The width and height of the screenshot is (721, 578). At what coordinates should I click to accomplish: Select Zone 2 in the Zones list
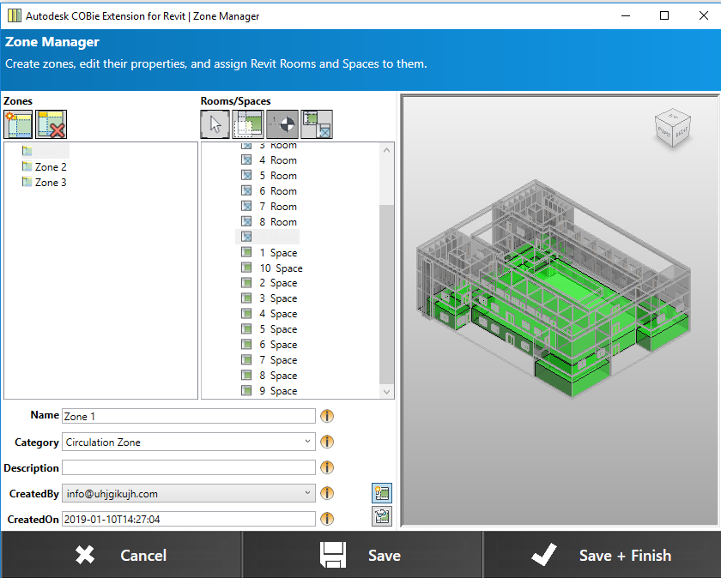tap(50, 167)
